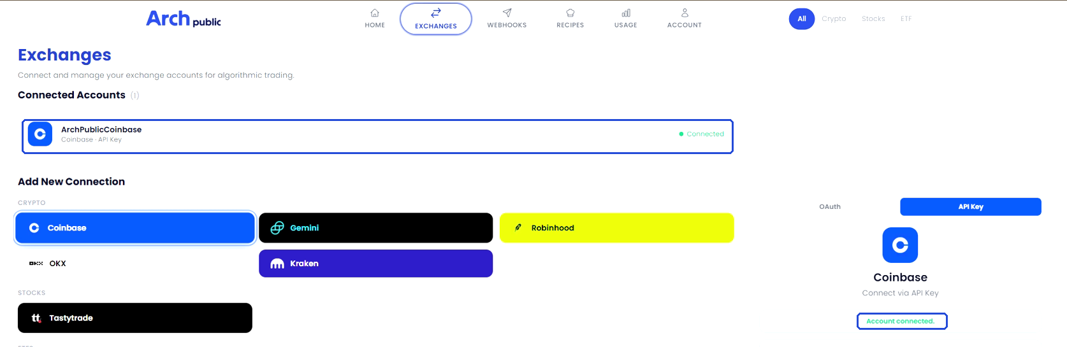This screenshot has width=1067, height=347.
Task: Open the Webhooks paper-plane icon
Action: coord(507,13)
